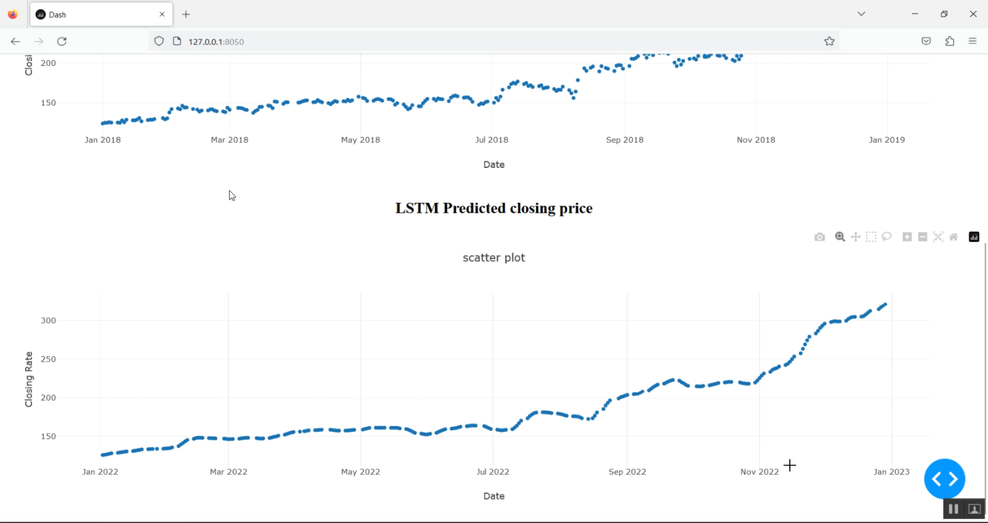988x523 pixels.
Task: Click the callback graph icon in the debug bar
Action: tap(974, 509)
